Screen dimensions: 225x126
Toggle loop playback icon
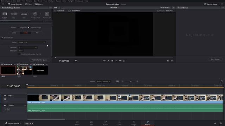(124, 61)
